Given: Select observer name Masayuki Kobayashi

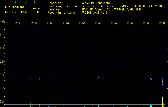Looking at the screenshot, I should pos(96,3).
